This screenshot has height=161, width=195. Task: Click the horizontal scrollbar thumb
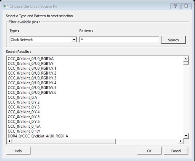(64, 141)
